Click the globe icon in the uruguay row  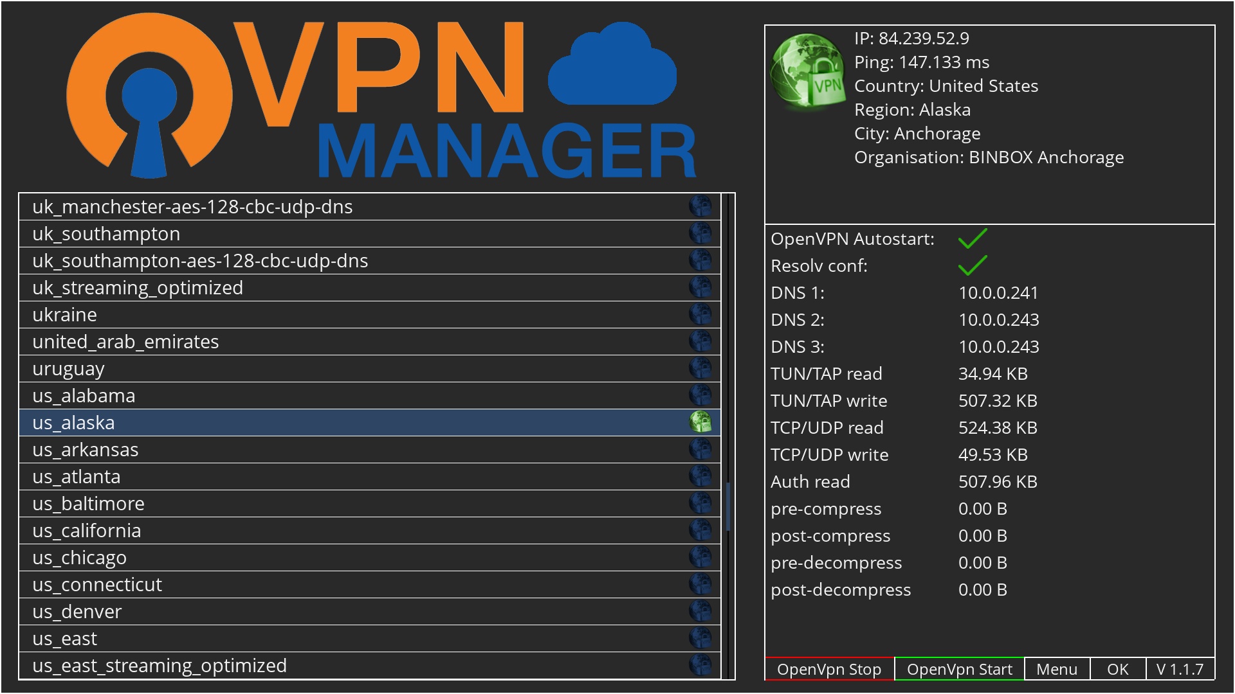pos(700,368)
